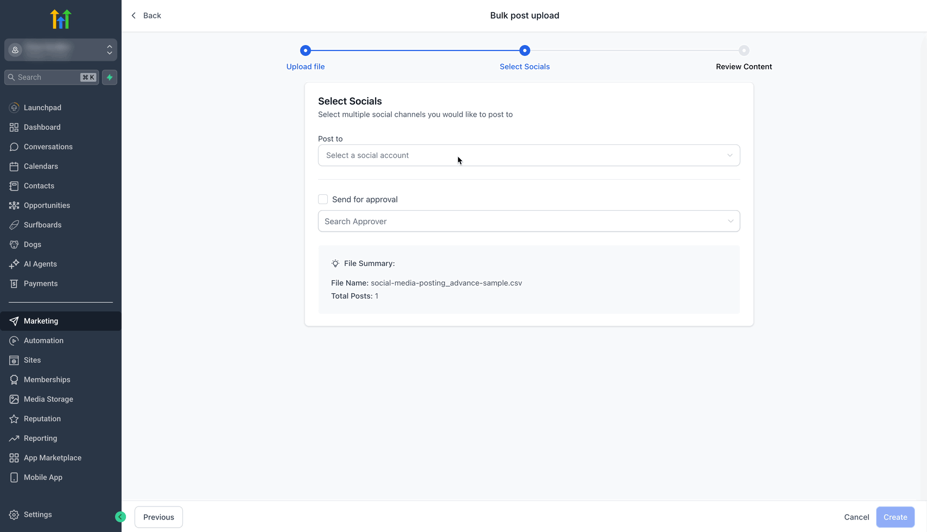
Task: Click the Surfboards icon in sidebar
Action: coord(14,225)
